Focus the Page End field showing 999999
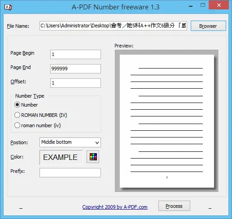Screen dimensions: 232x219 tap(75, 69)
